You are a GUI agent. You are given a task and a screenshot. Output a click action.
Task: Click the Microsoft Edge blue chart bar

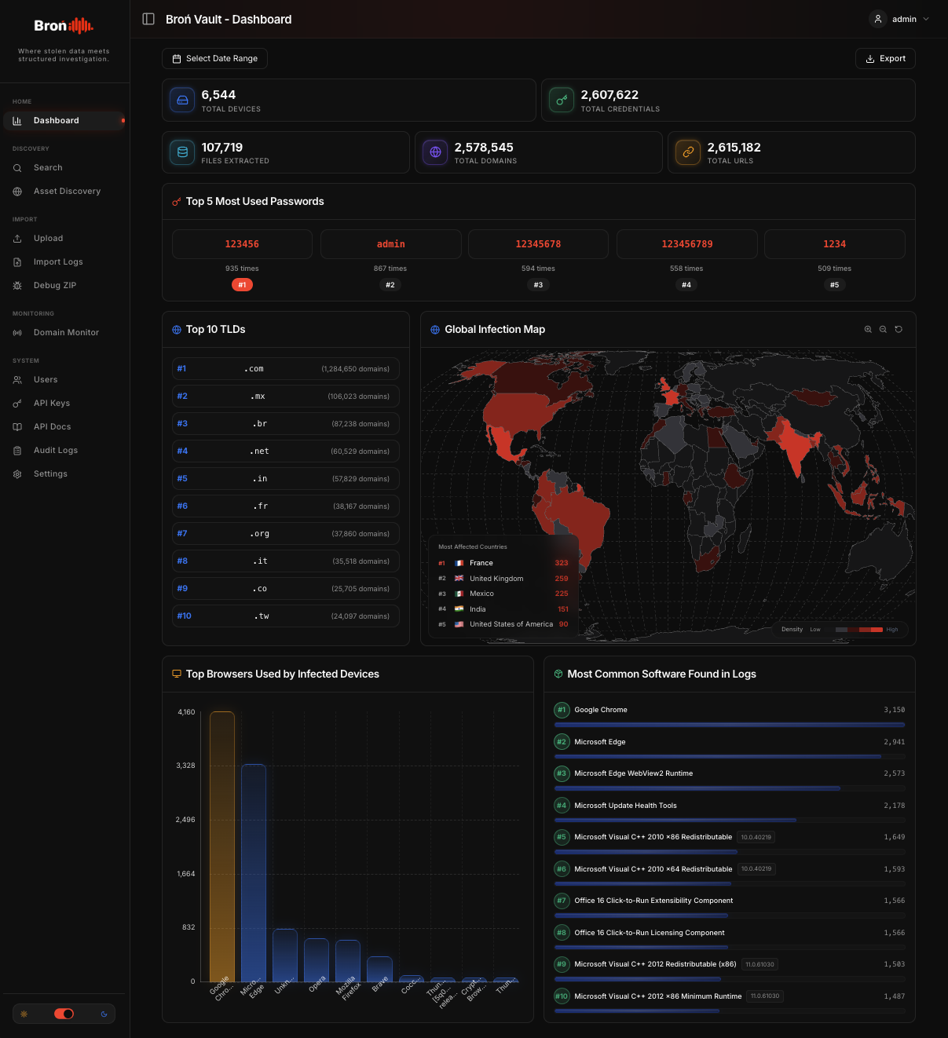coord(254,872)
